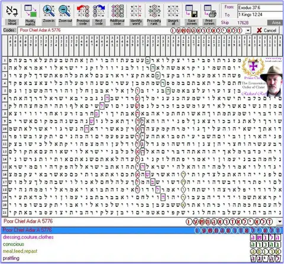Click the Zoom-out magnifier icon

65,11
